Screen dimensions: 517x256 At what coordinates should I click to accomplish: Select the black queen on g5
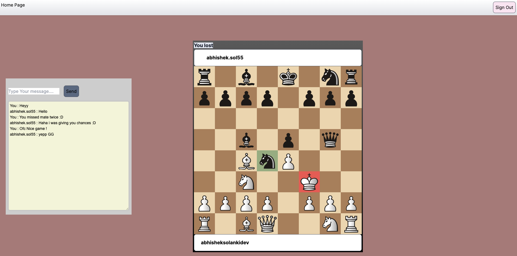(330, 140)
